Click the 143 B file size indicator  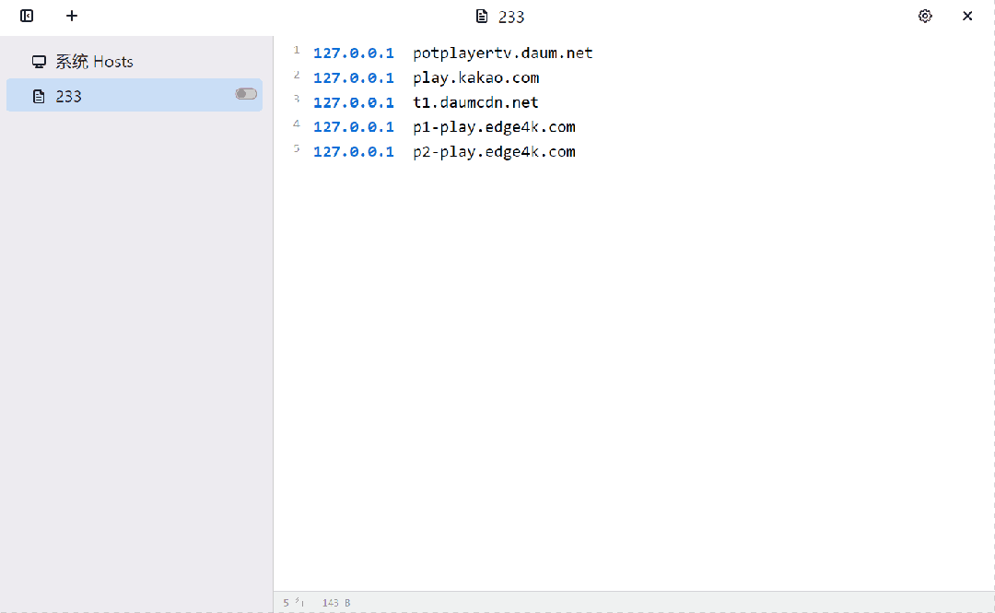(336, 603)
